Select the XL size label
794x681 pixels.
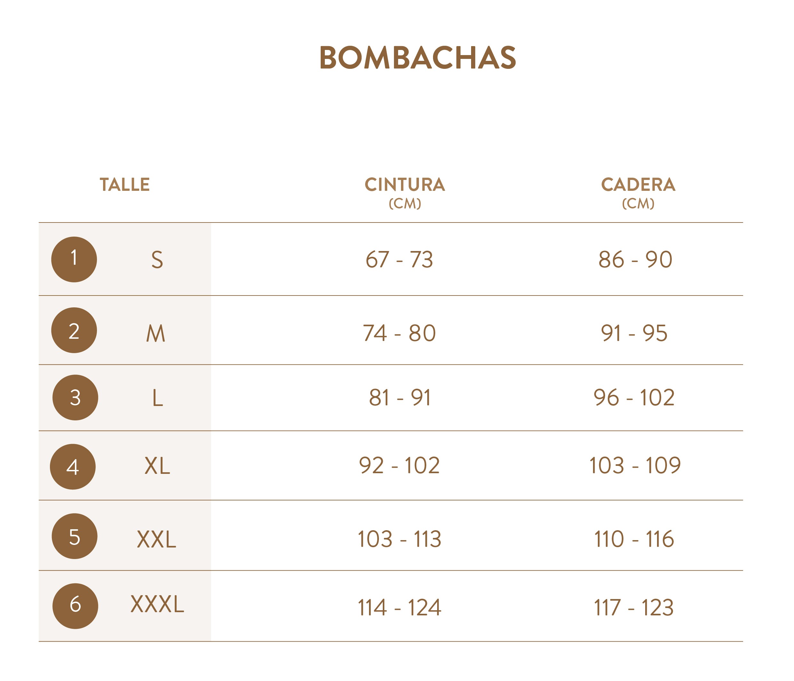coord(157,466)
